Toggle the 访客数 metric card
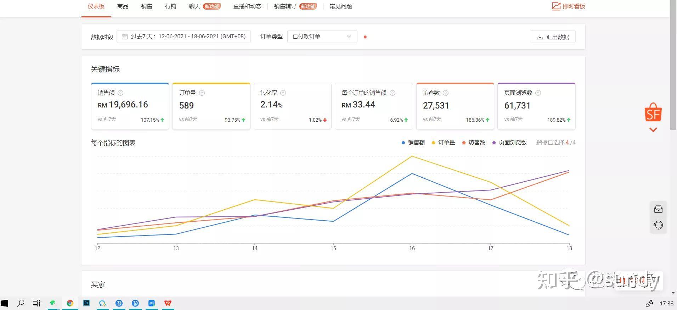This screenshot has height=310, width=677. click(x=455, y=106)
